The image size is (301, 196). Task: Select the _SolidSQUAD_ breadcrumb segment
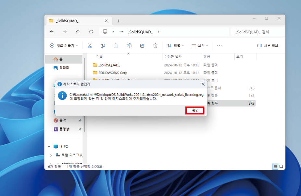(x=140, y=32)
